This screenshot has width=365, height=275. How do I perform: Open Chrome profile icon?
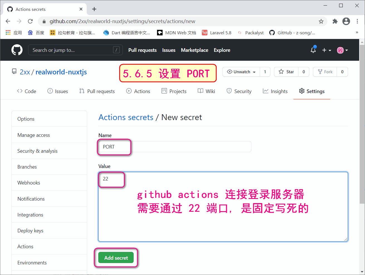point(346,21)
